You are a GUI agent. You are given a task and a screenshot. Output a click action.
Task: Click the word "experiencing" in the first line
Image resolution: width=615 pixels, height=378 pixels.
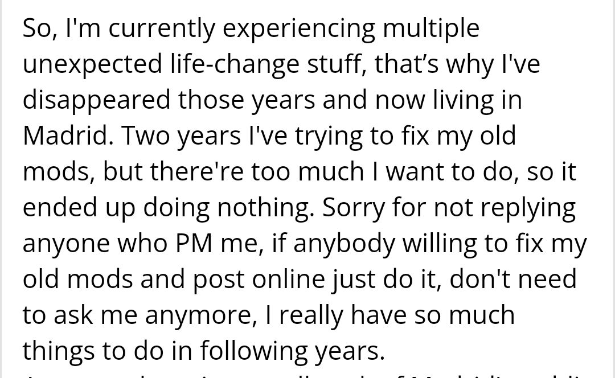tap(298, 30)
